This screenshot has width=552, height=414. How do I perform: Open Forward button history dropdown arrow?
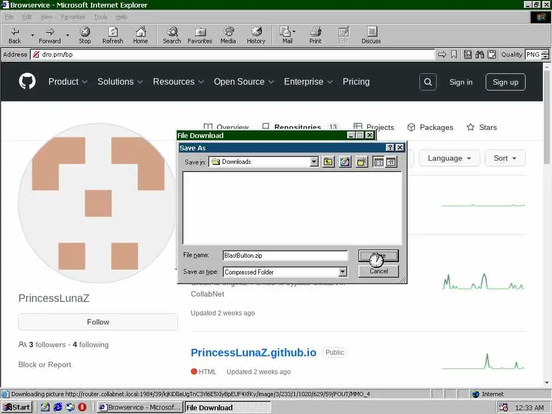67,35
